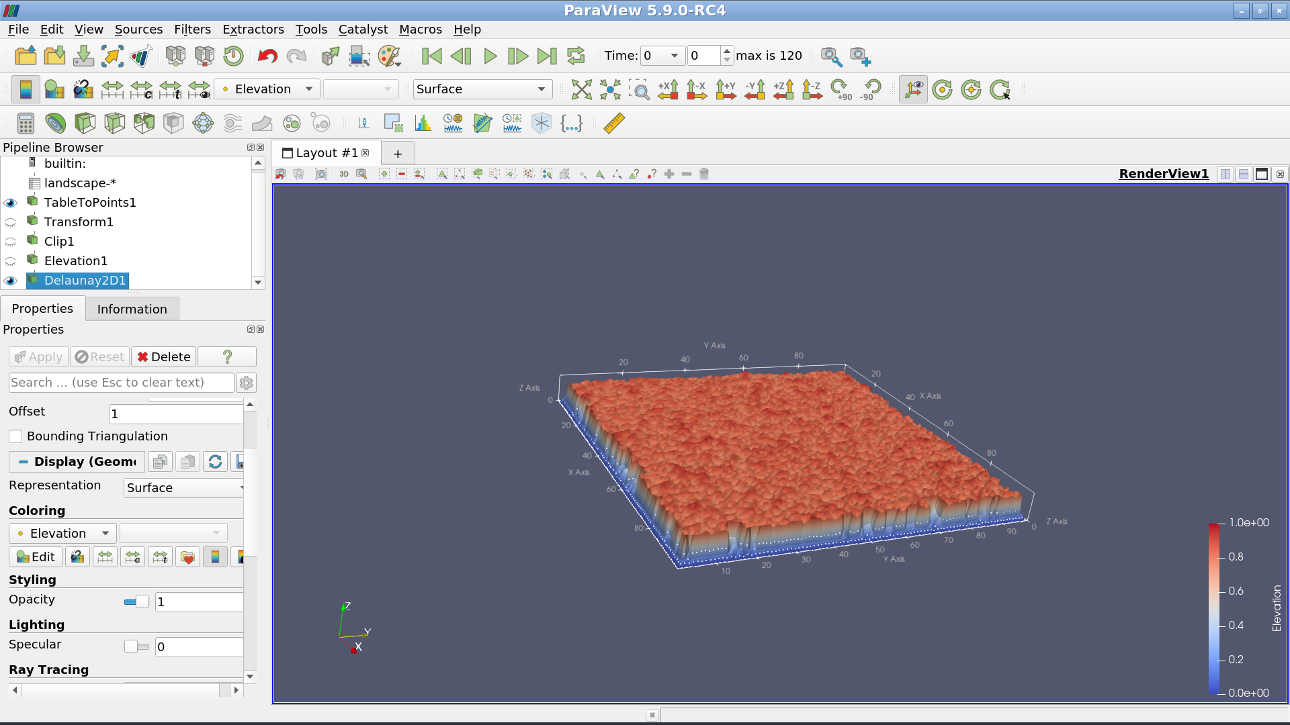The image size is (1290, 725).
Task: Click the Delete button
Action: tap(164, 357)
